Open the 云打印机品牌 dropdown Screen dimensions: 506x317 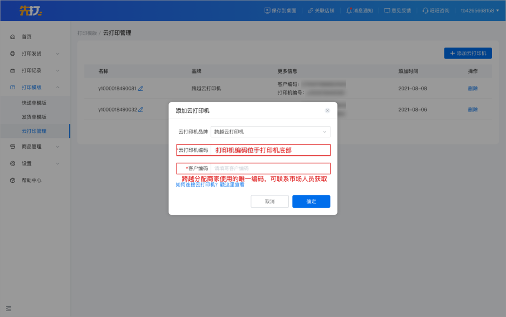pyautogui.click(x=270, y=131)
